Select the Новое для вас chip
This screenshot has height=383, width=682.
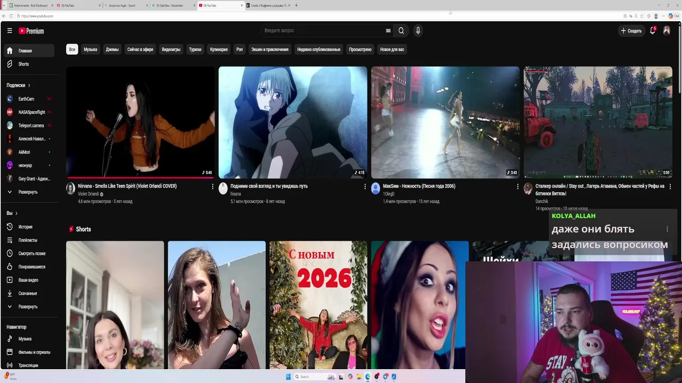click(392, 49)
